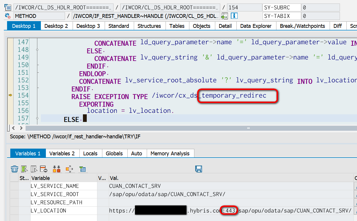Open the Data Explorer tab
The image size is (357, 221).
(256, 26)
